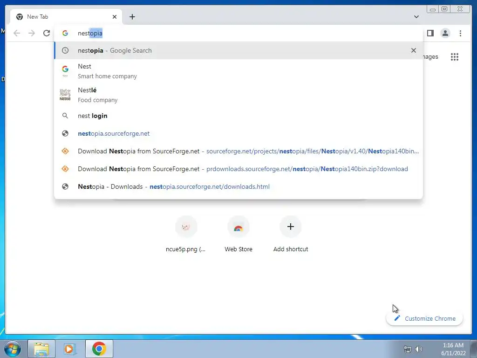Open a new tab with plus button
The height and width of the screenshot is (358, 477).
(x=132, y=17)
